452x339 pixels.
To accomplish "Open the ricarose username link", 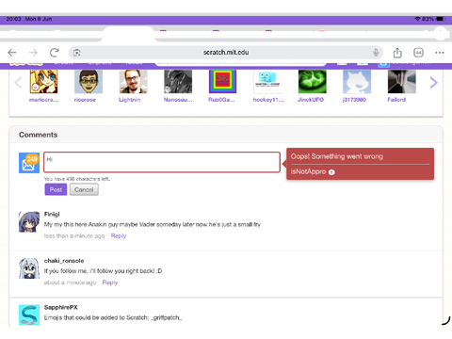I will coord(85,100).
